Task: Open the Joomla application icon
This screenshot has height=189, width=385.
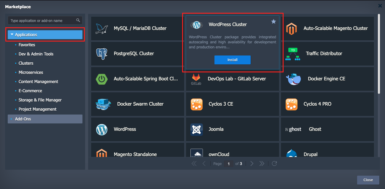Action: (x=196, y=129)
